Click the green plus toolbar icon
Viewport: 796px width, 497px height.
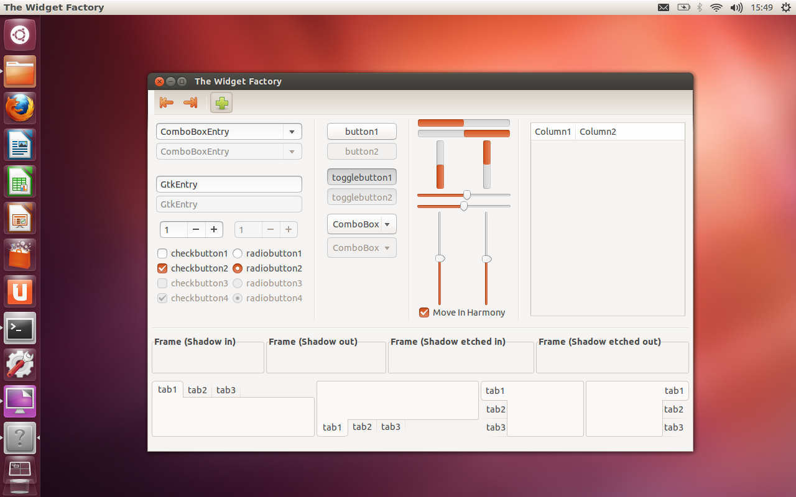pyautogui.click(x=221, y=103)
